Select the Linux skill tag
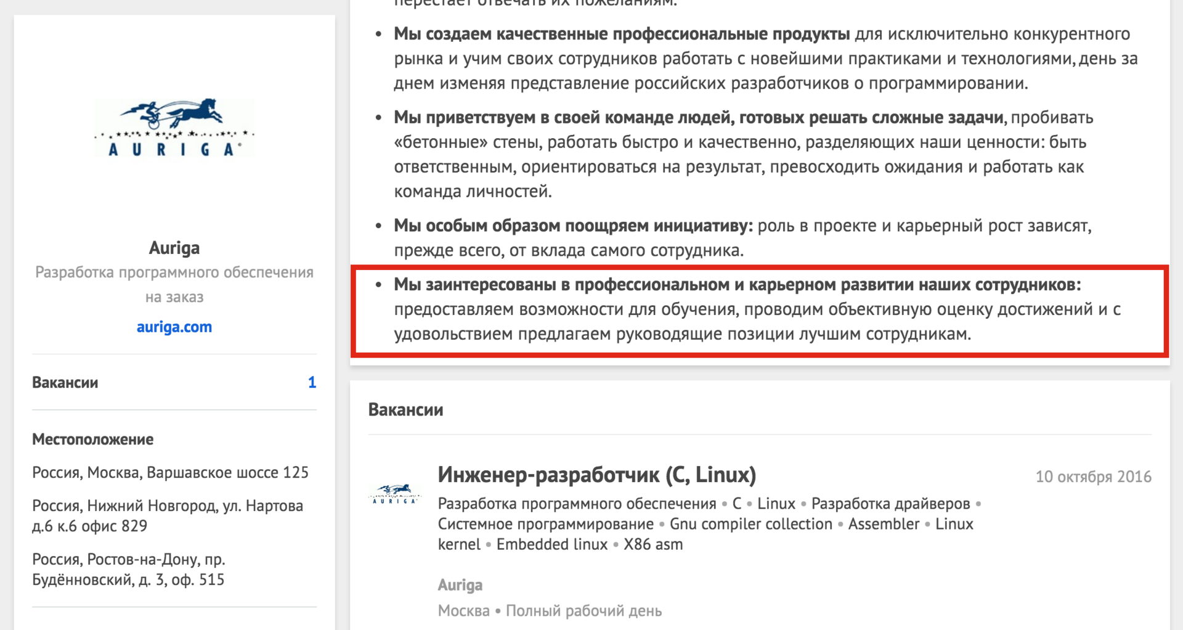 click(778, 503)
